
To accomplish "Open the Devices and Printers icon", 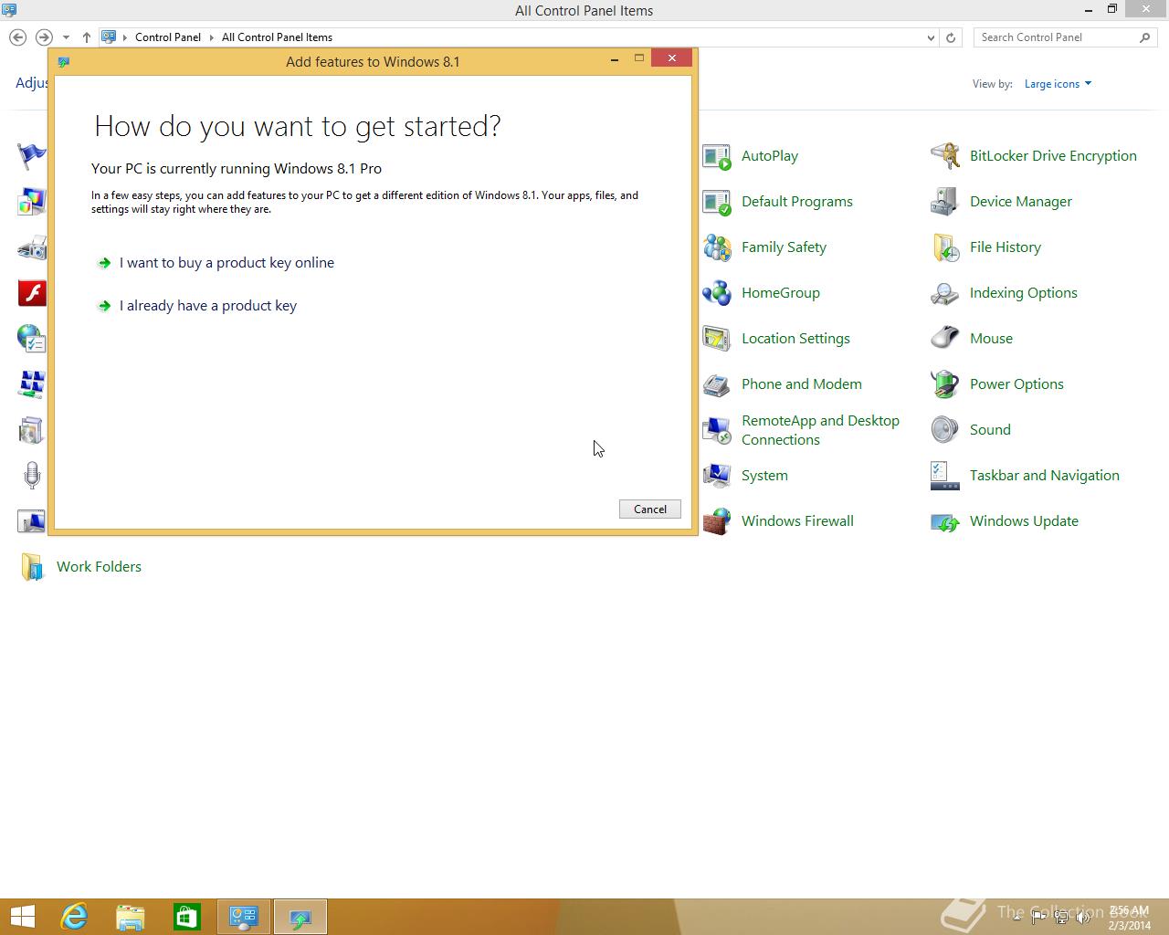I will coord(31,247).
